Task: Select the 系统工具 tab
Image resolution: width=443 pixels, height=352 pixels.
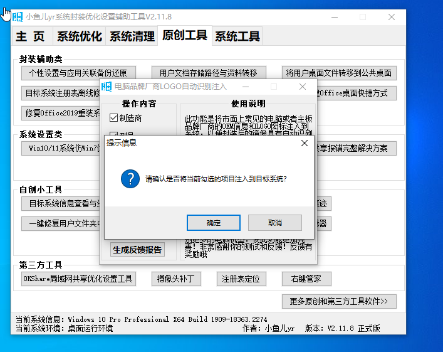Action: point(237,36)
